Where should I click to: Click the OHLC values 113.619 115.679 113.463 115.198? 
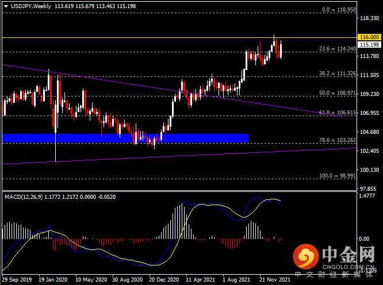(95, 6)
